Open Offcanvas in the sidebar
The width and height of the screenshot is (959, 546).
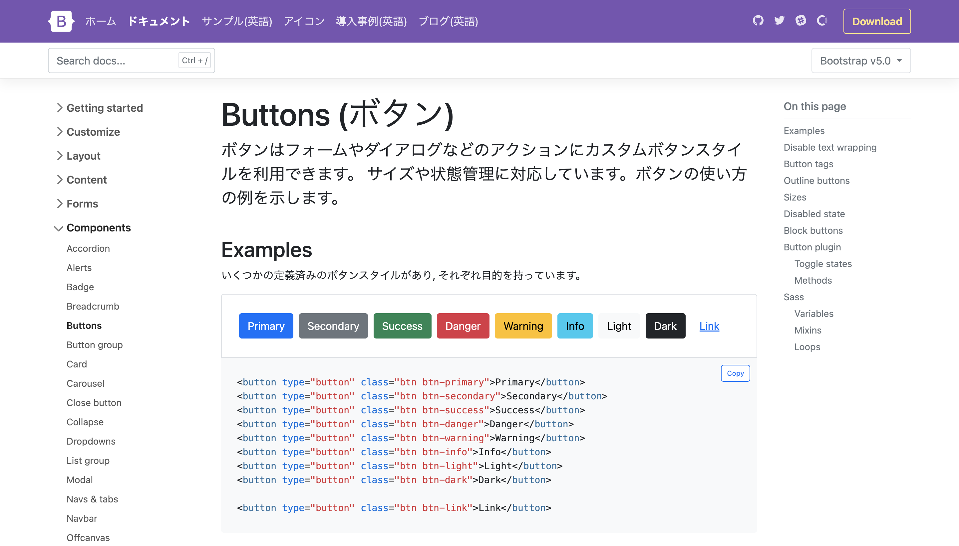coord(88,538)
